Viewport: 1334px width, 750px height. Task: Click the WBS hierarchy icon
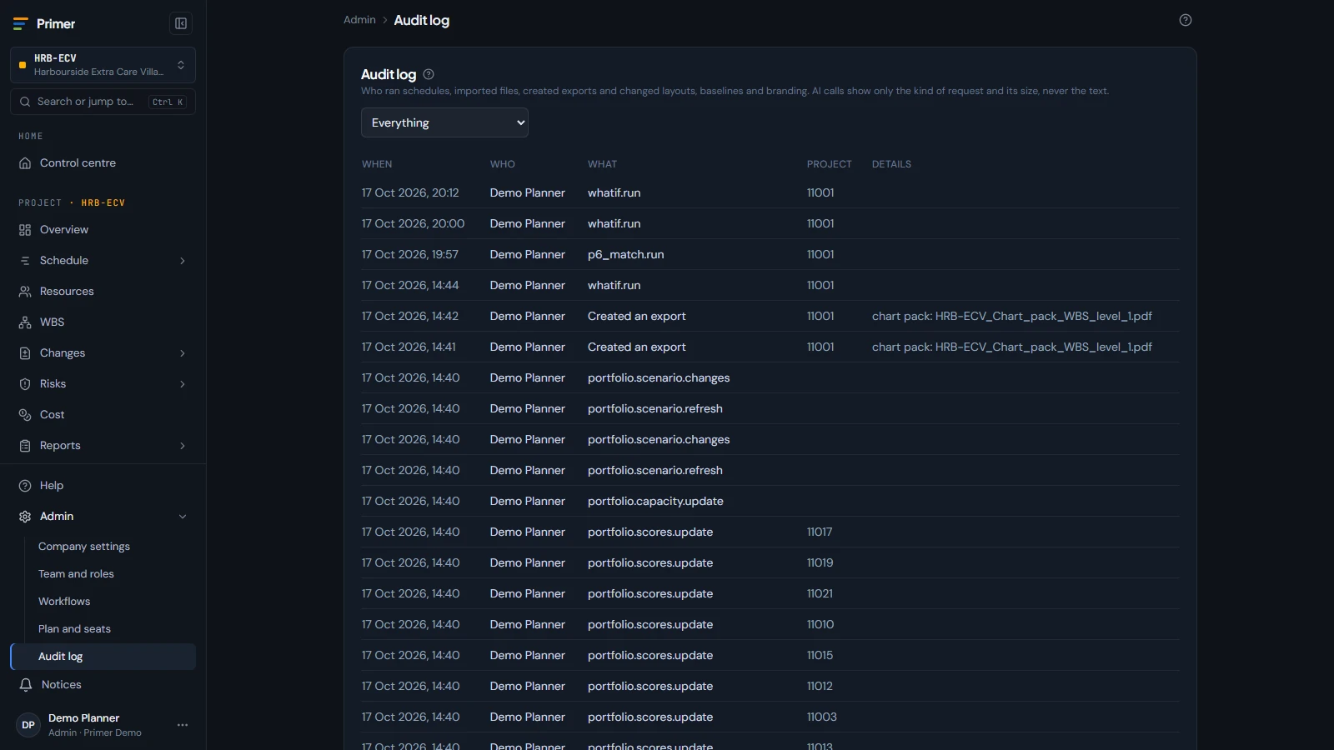[25, 322]
